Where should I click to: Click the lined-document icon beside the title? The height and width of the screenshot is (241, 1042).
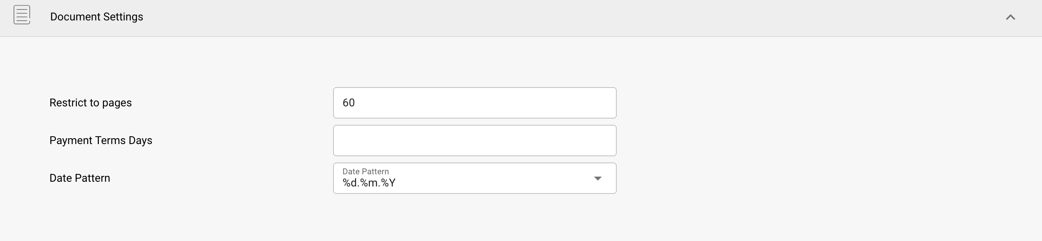click(x=22, y=15)
